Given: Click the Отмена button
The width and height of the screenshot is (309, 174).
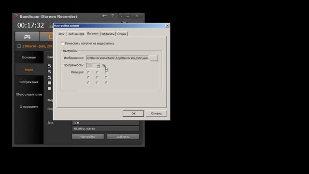Looking at the screenshot, I should [x=156, y=114].
